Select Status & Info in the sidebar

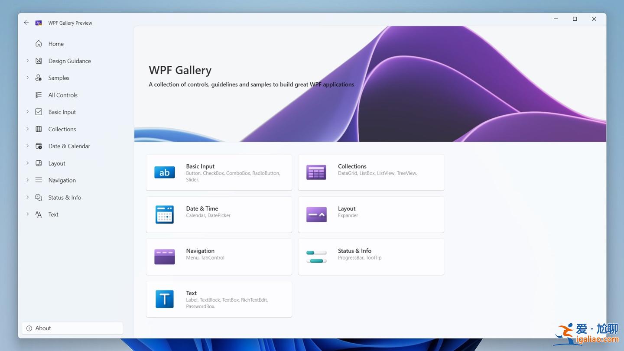[x=65, y=197]
